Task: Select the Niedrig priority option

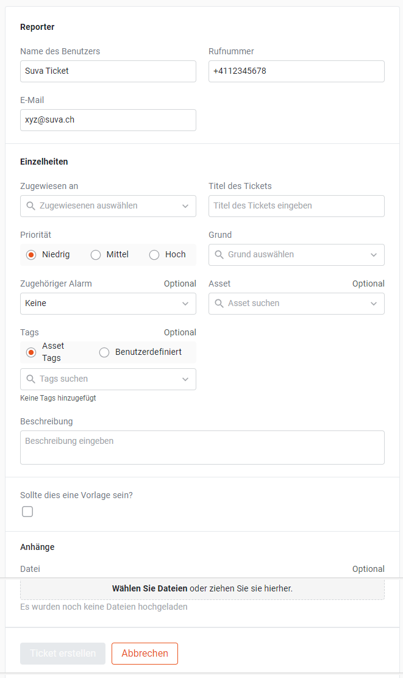Action: coord(31,255)
